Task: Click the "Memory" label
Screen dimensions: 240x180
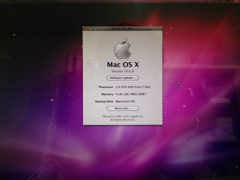Action: click(x=107, y=94)
